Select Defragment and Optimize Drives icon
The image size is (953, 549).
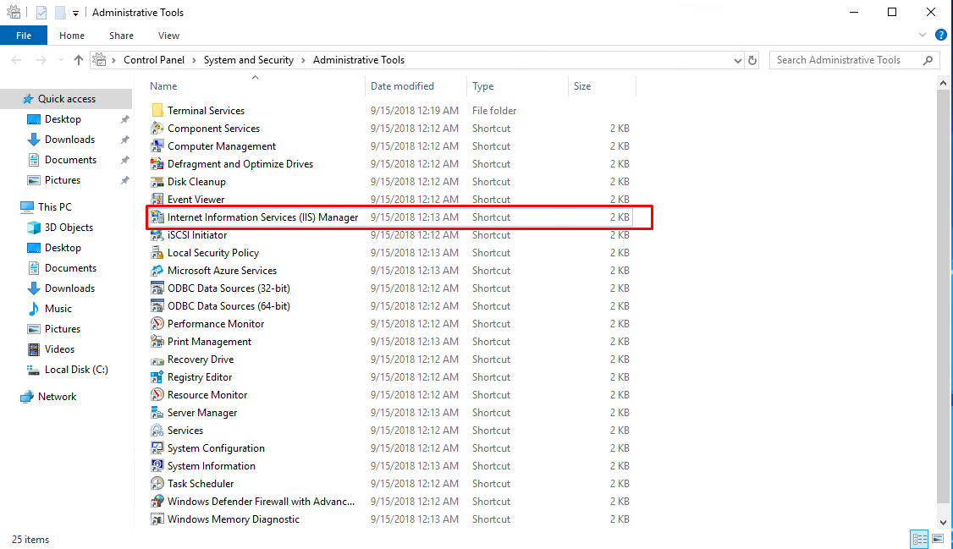coord(157,164)
